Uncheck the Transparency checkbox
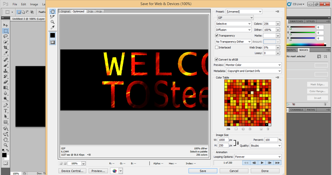The image size is (332, 175). (217, 35)
